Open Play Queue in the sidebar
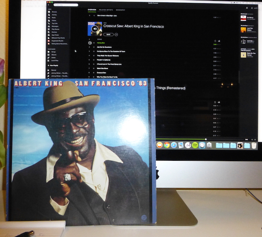Image resolution: width=262 pixels, height=237 pixels. [x=55, y=29]
